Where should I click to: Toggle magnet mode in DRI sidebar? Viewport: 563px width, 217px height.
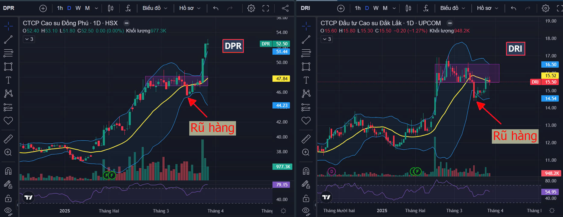(x=306, y=171)
